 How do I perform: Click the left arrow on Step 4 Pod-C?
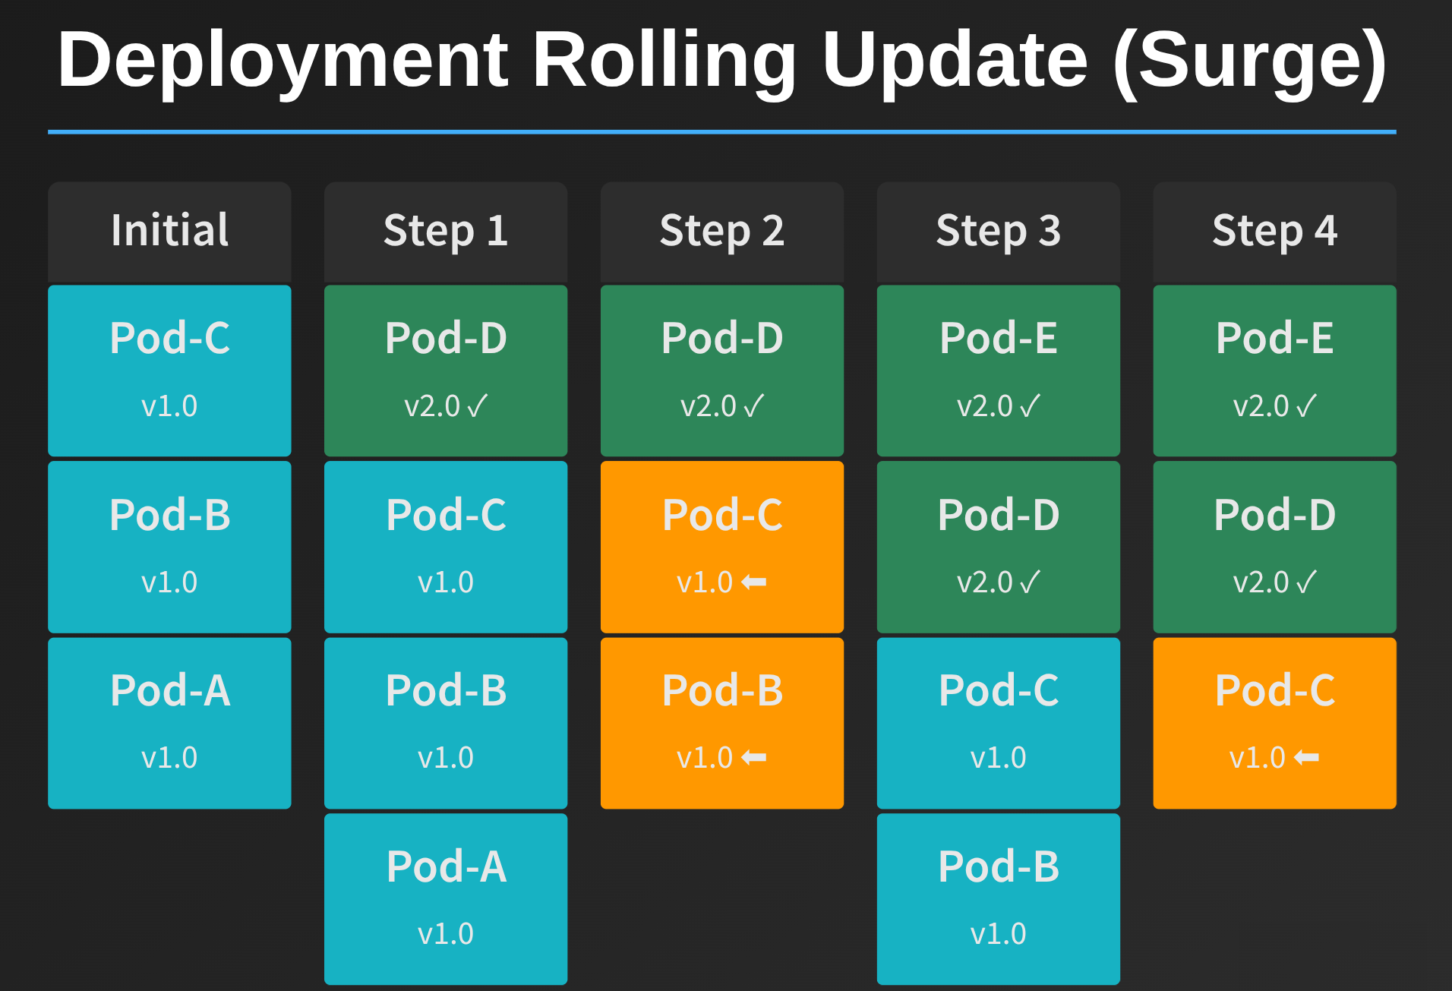point(1307,758)
